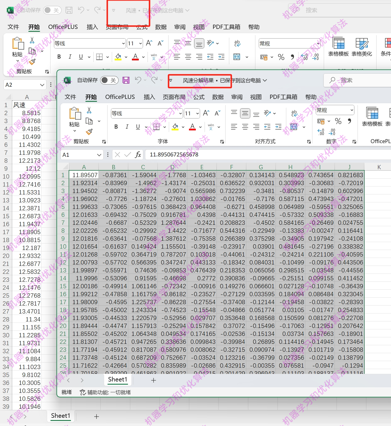391x426 pixels.
Task: Open PDF工具箱 tab in back 风速 window
Action: [226, 27]
